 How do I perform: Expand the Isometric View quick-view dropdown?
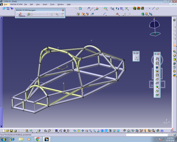click(107, 132)
